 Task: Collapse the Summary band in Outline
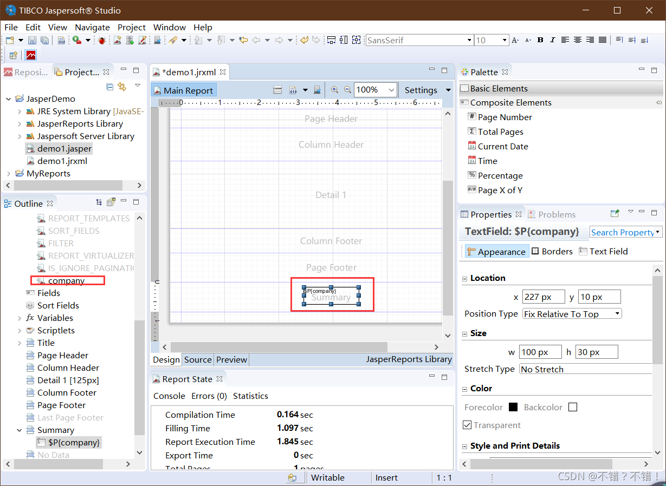coord(20,430)
